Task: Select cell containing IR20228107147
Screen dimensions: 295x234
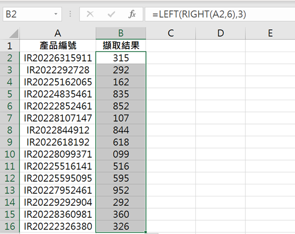Action: tap(58, 118)
